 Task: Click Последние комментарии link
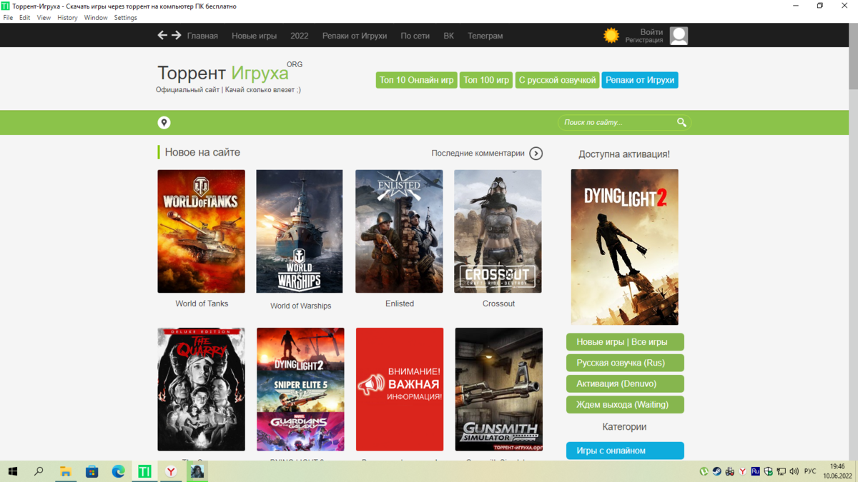pyautogui.click(x=478, y=153)
